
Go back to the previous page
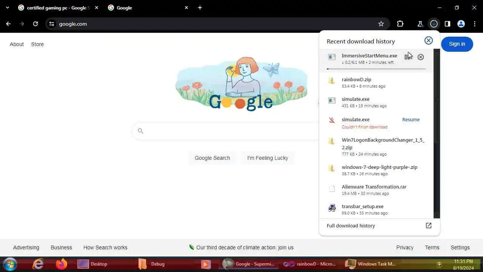(8, 24)
